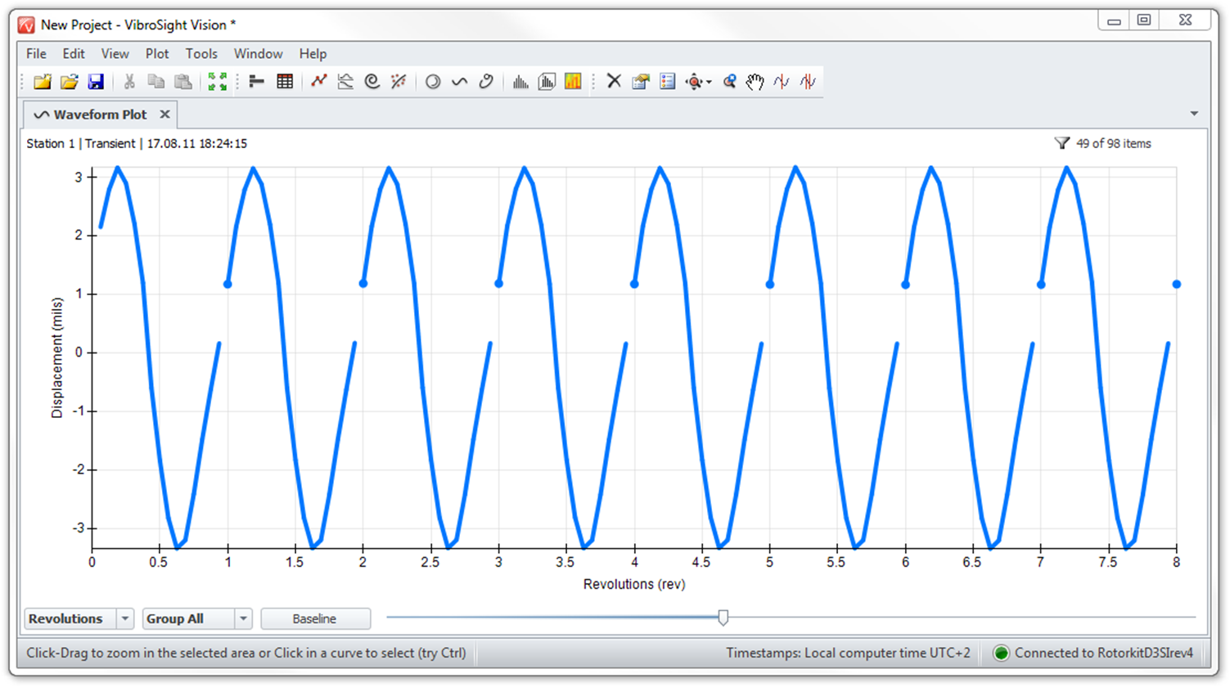This screenshot has width=1230, height=687.
Task: Open the Plot menu
Action: click(157, 54)
